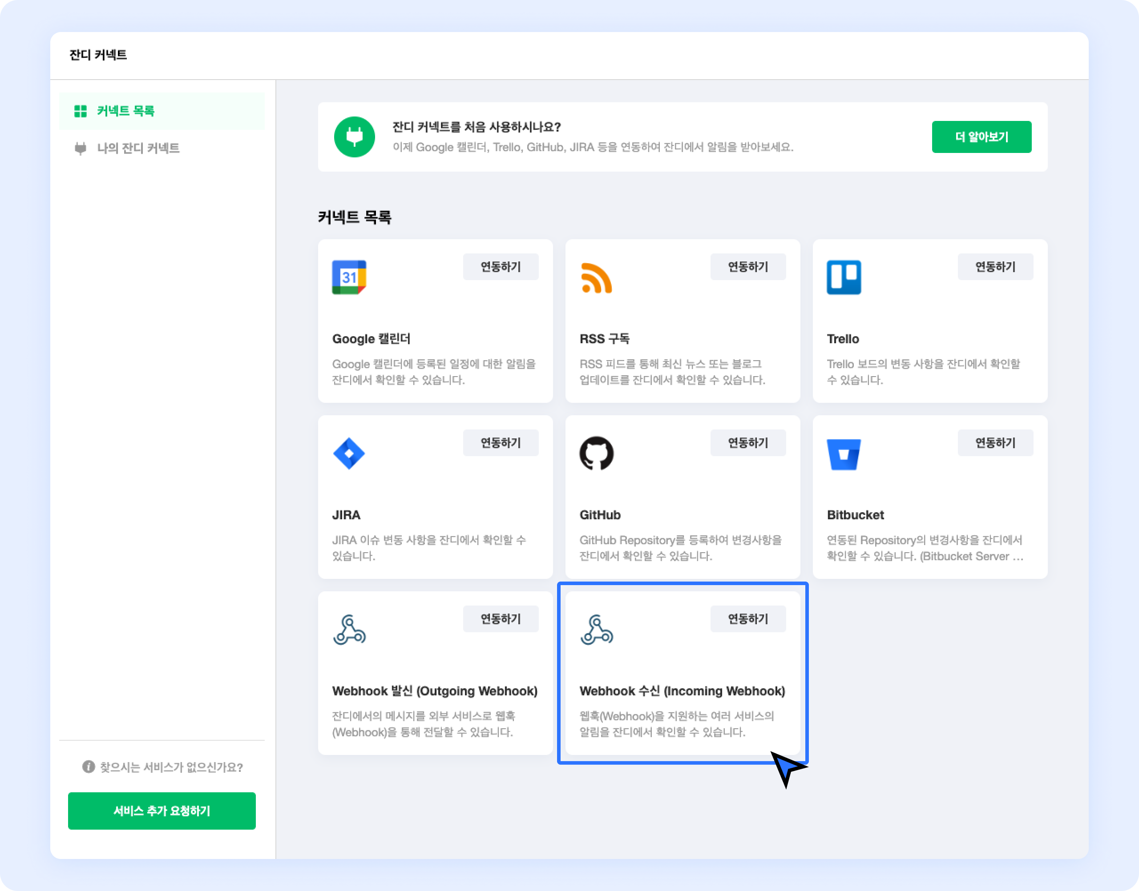Connect Google 캘린더 with 연동하기
The image size is (1139, 891).
pyautogui.click(x=500, y=267)
